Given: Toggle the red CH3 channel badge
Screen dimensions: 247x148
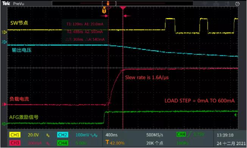Looking at the screenshot, I should [15, 143].
